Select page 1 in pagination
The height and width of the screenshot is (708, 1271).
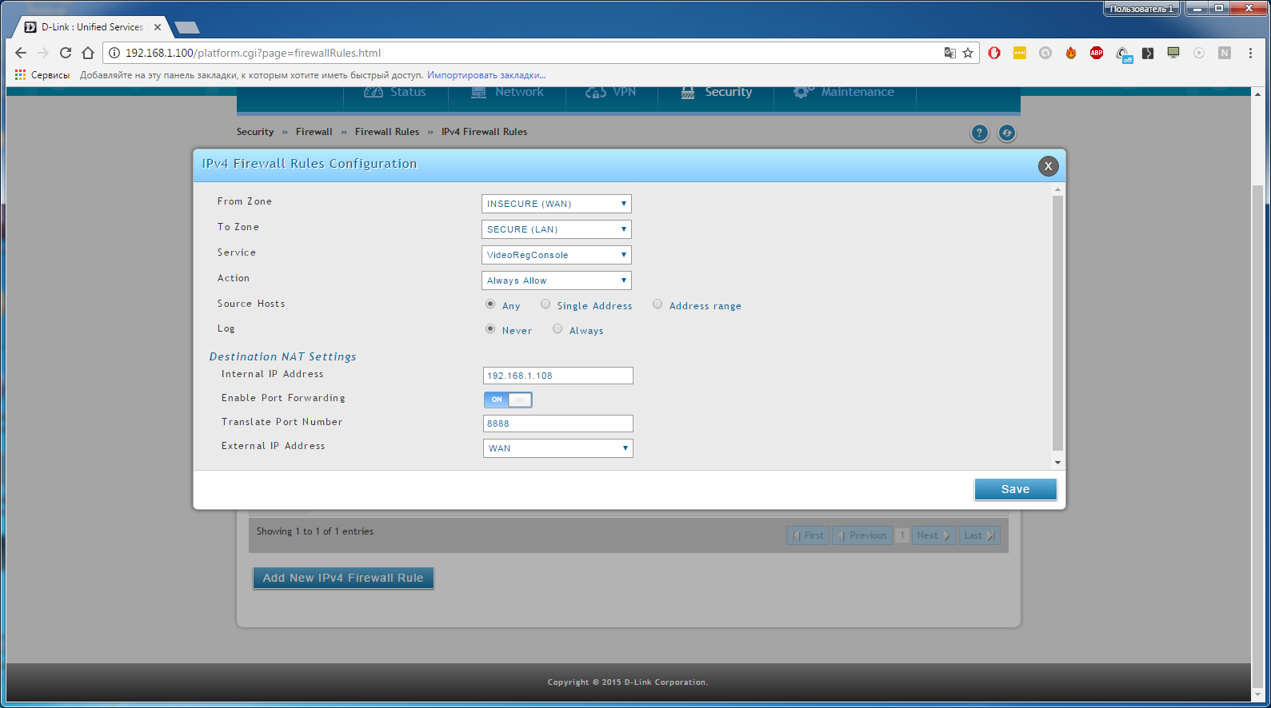point(901,535)
